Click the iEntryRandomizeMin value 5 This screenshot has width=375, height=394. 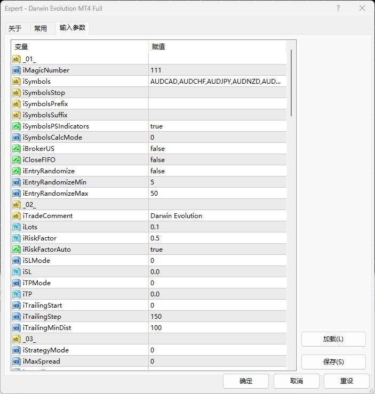(153, 182)
